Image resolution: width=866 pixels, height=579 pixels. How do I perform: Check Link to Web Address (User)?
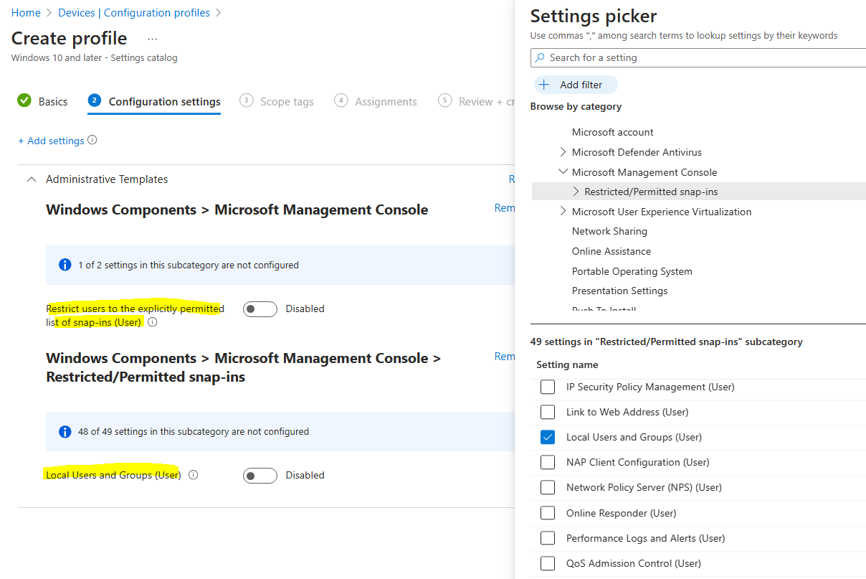548,412
